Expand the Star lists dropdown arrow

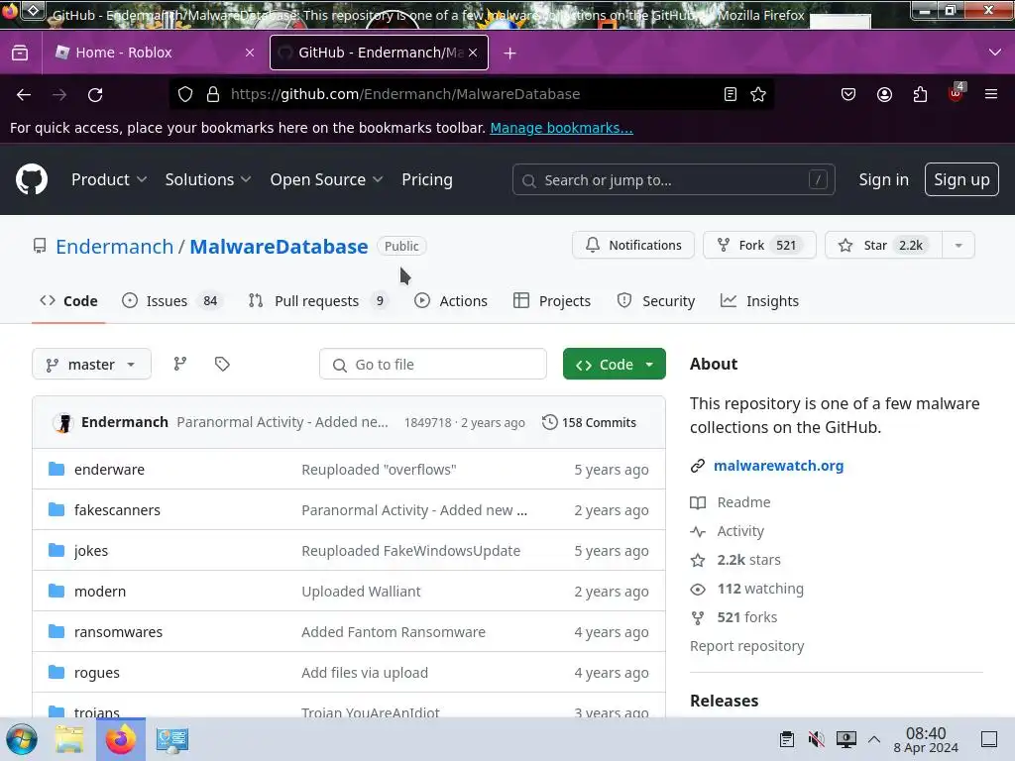coord(959,246)
